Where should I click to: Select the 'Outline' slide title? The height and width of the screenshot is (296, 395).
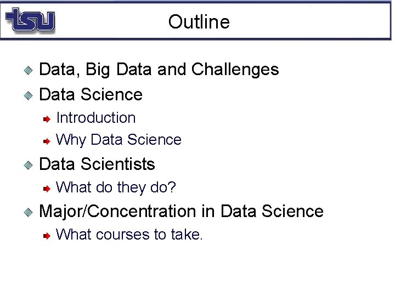199,22
